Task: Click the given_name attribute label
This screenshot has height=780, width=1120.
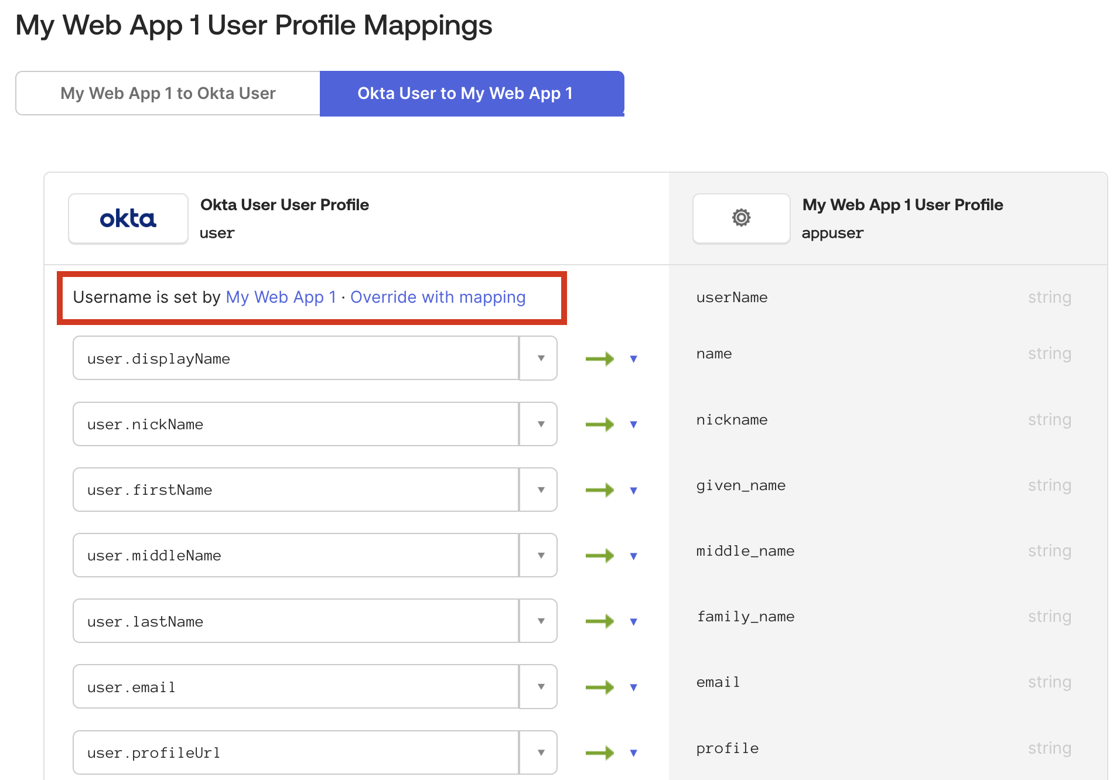Action: click(741, 485)
